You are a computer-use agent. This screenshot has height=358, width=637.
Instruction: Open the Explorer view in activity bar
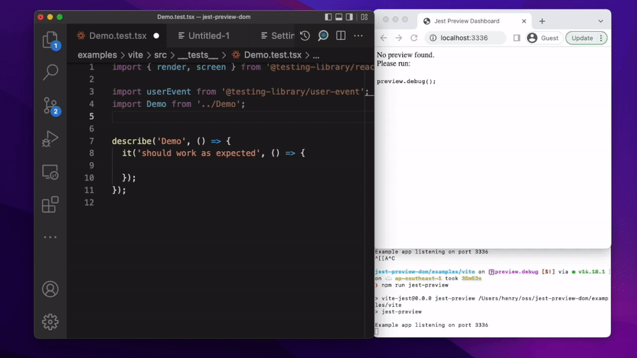(50, 41)
